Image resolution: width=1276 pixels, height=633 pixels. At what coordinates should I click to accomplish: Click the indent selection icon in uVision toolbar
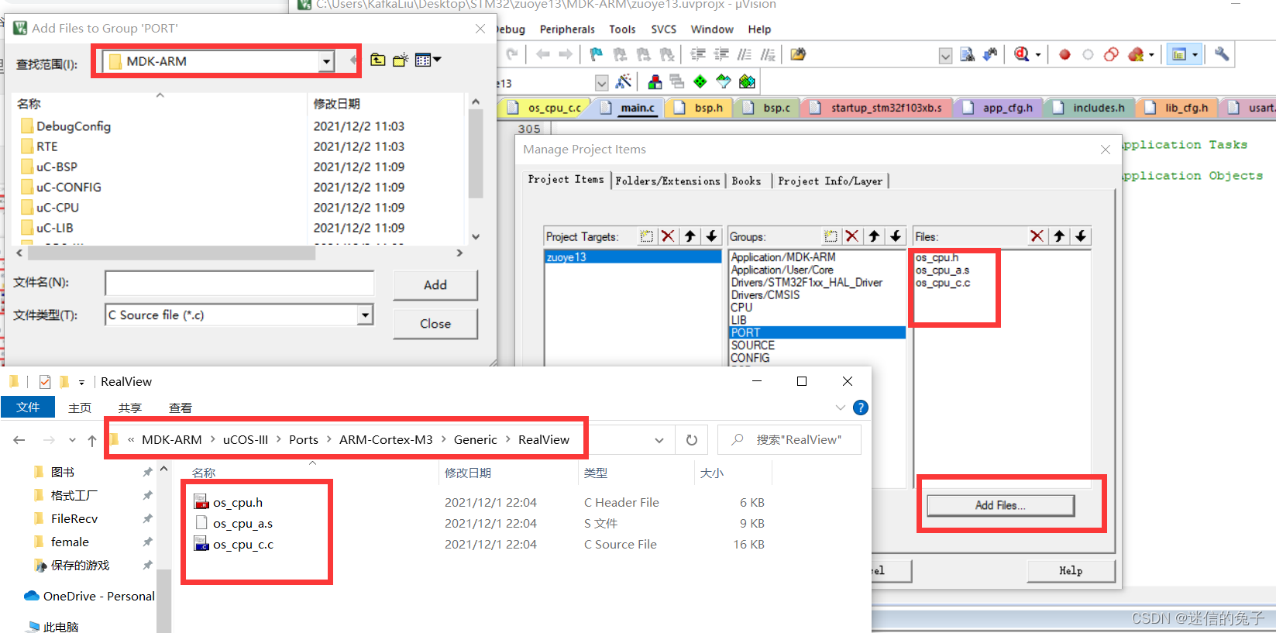pyautogui.click(x=698, y=54)
